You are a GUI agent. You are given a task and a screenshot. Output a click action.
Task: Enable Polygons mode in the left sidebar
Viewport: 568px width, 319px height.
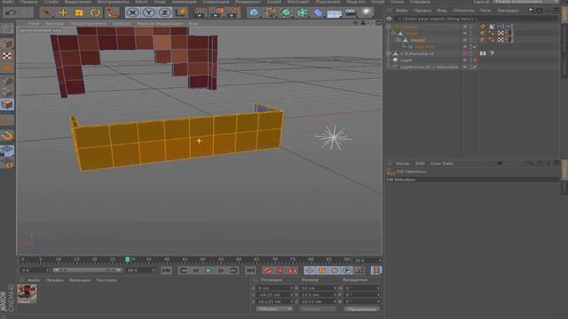pos(7,105)
